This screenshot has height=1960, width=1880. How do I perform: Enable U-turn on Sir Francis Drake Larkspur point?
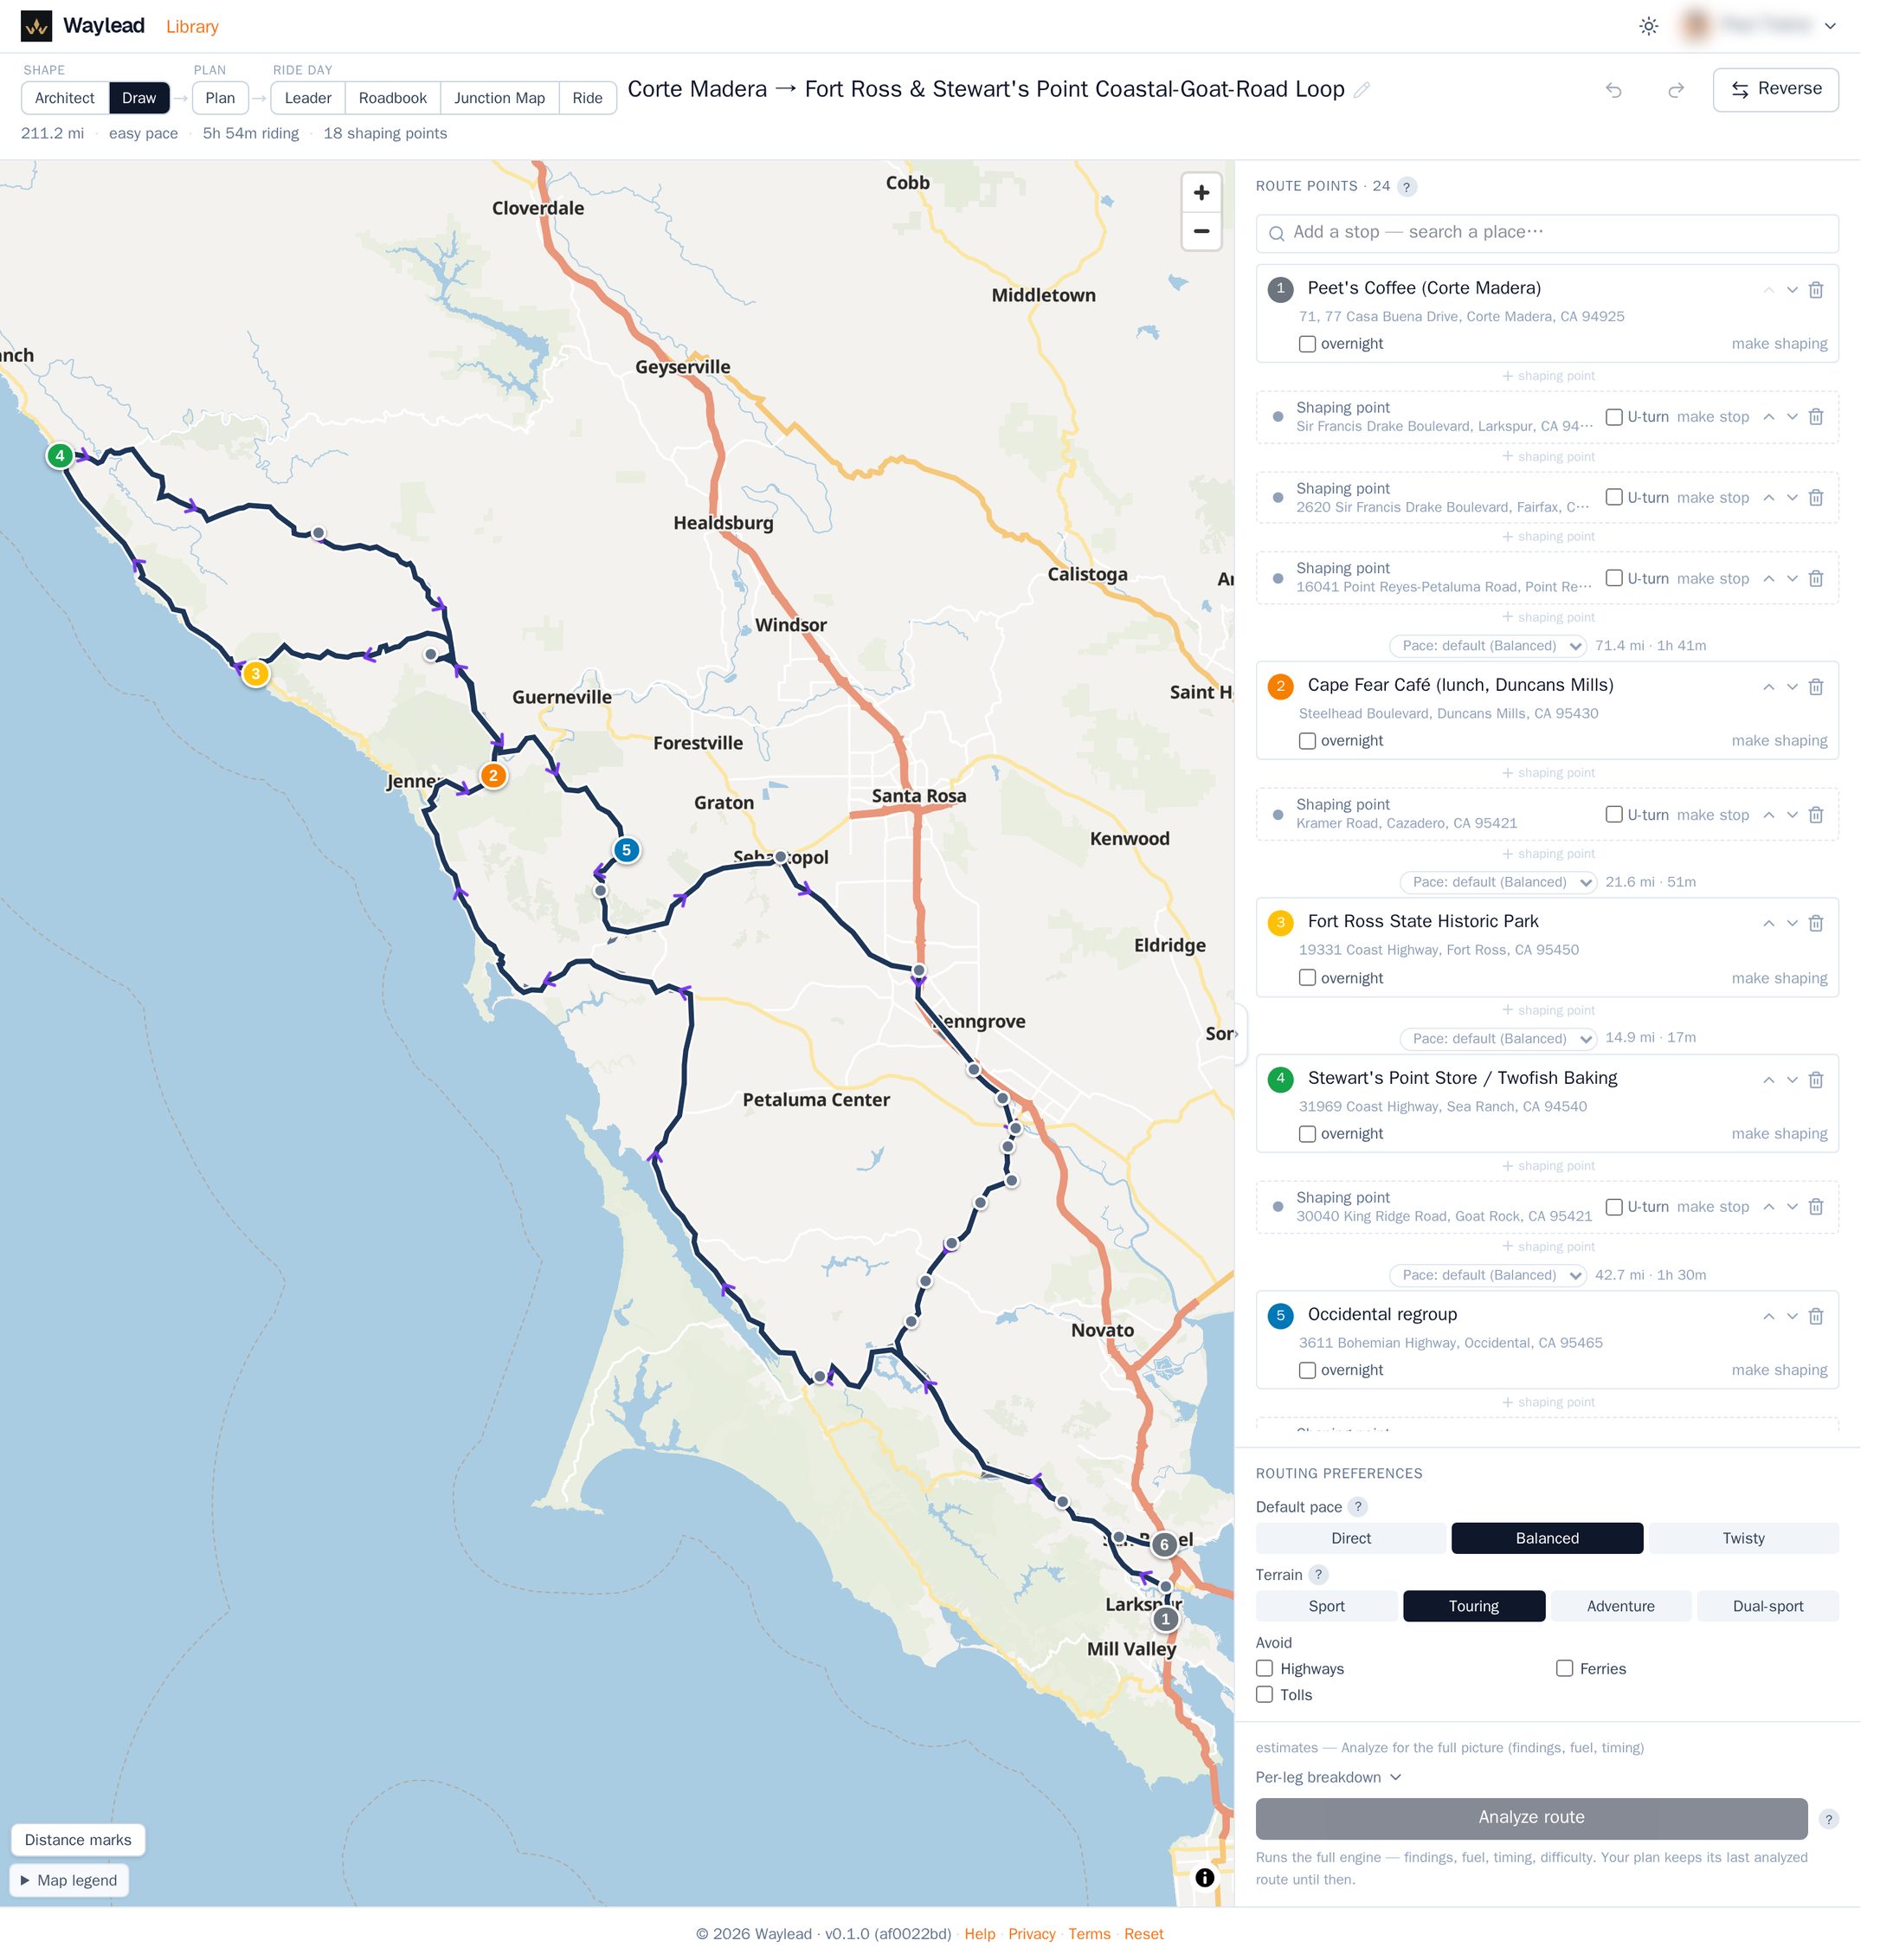(x=1614, y=417)
